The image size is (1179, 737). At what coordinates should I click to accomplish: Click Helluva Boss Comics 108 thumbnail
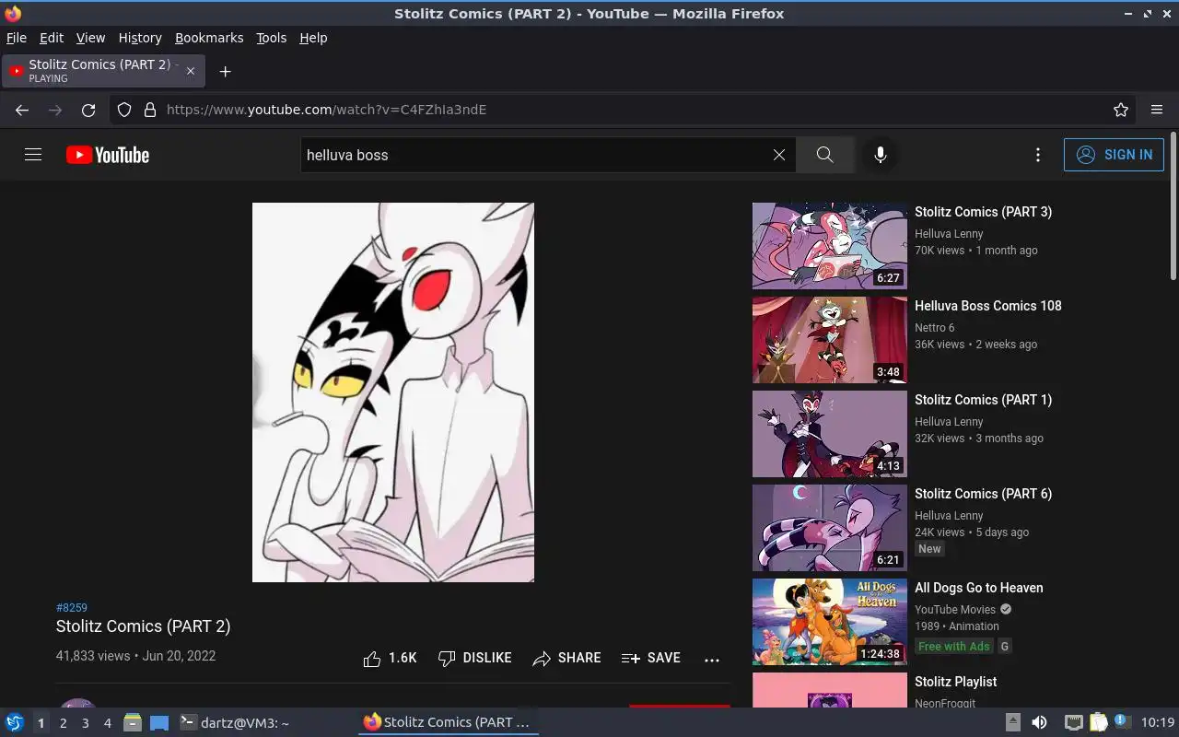click(830, 340)
